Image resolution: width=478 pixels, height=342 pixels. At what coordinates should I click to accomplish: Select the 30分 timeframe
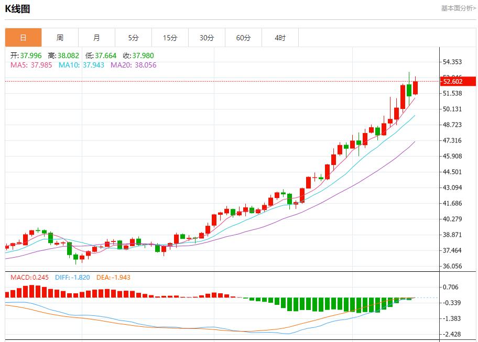coord(207,37)
